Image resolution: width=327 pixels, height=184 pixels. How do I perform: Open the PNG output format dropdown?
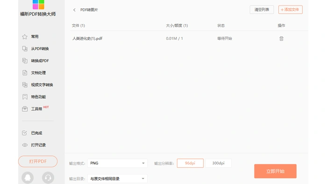[117, 163]
